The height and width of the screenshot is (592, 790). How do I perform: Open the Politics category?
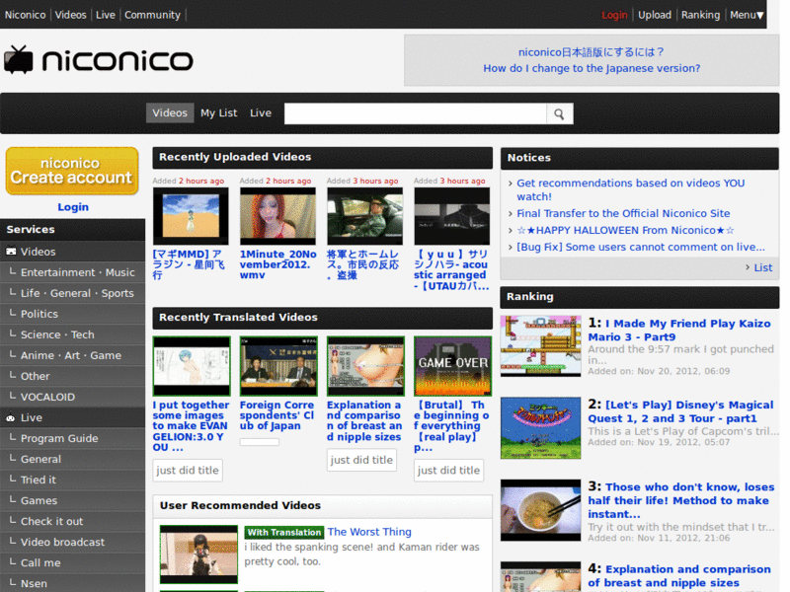(72, 314)
